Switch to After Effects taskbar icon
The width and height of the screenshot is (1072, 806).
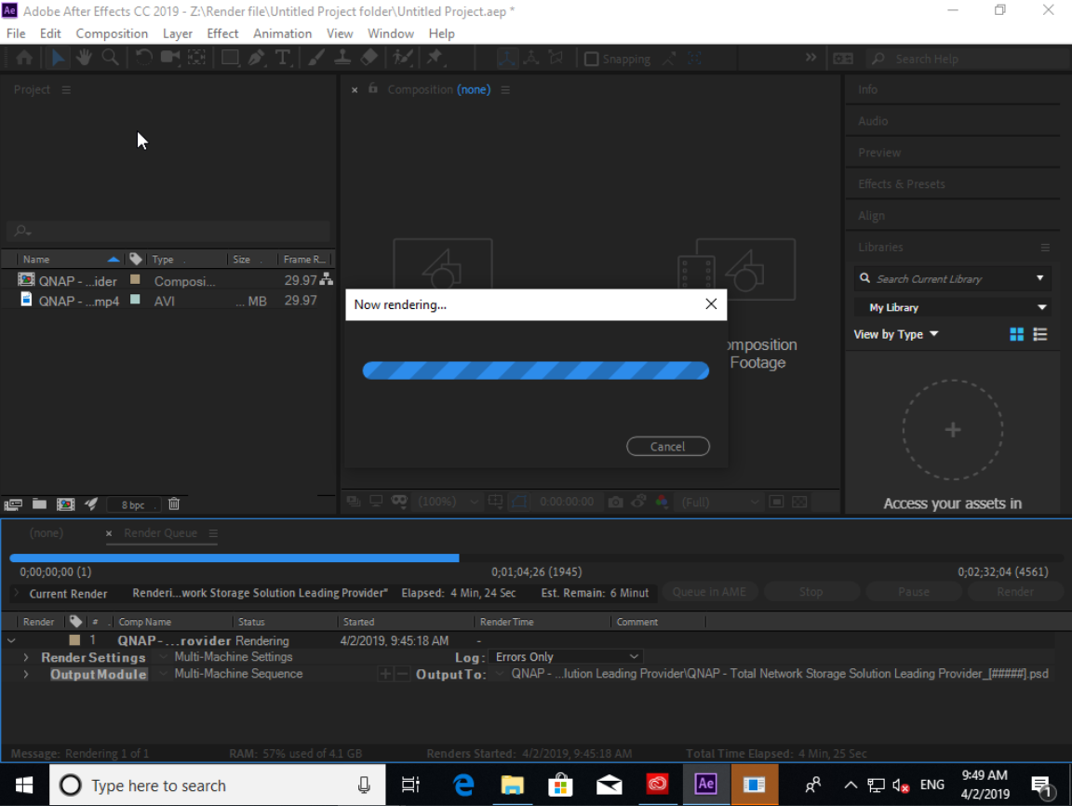(x=705, y=785)
